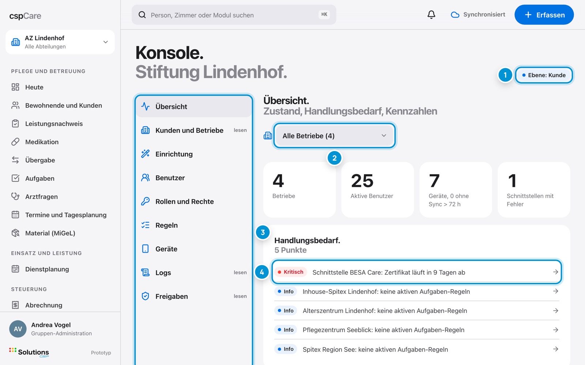Click the Bewohnende und Kunden people icon

(15, 105)
